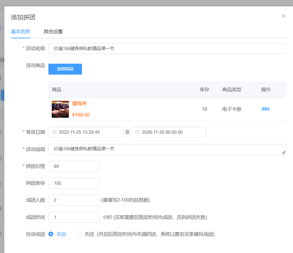Select the 关闭 auto-group radio button
Screen dimensions: 293x253
[78, 234]
